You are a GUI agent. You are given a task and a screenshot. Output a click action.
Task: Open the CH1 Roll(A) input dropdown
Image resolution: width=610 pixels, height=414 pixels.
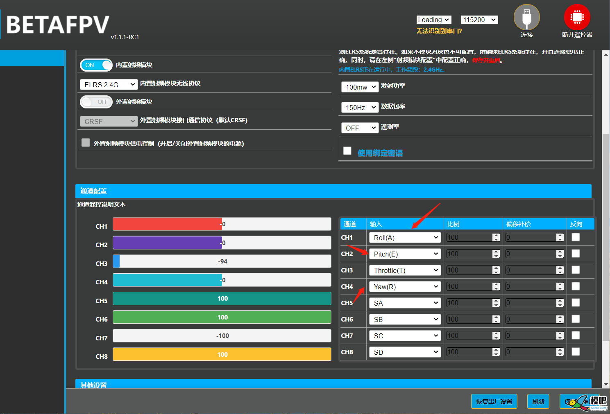[405, 237]
